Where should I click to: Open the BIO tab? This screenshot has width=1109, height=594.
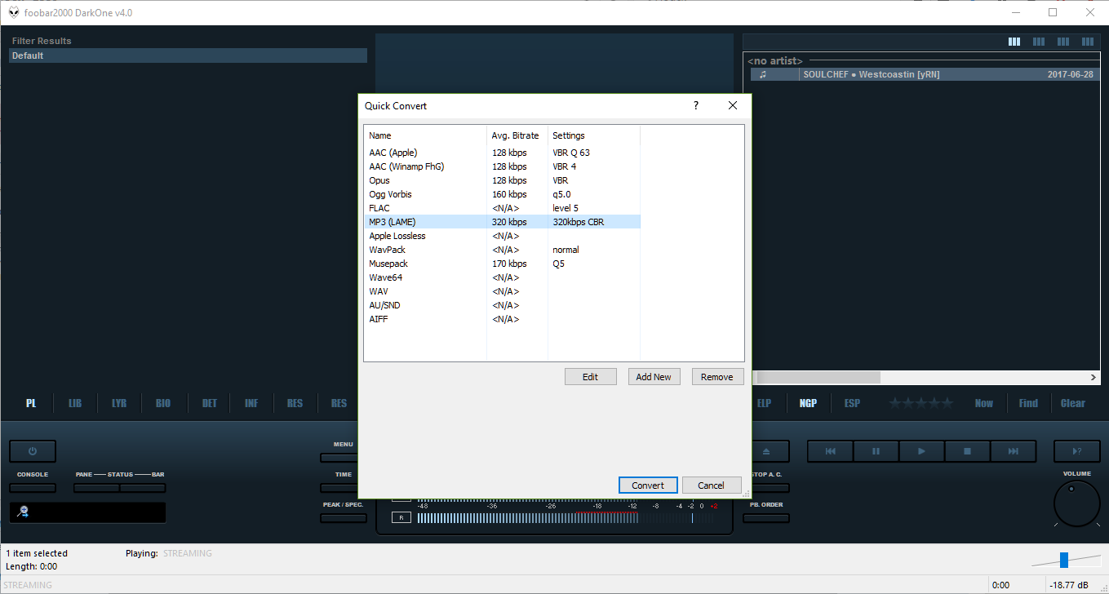tap(163, 403)
